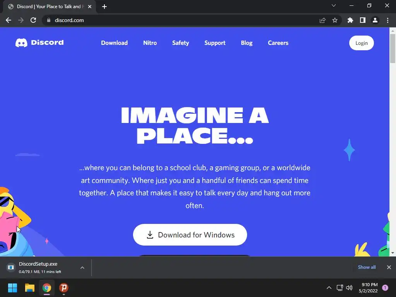396x297 pixels.
Task: Open Chrome profile avatar icon
Action: pos(375,20)
